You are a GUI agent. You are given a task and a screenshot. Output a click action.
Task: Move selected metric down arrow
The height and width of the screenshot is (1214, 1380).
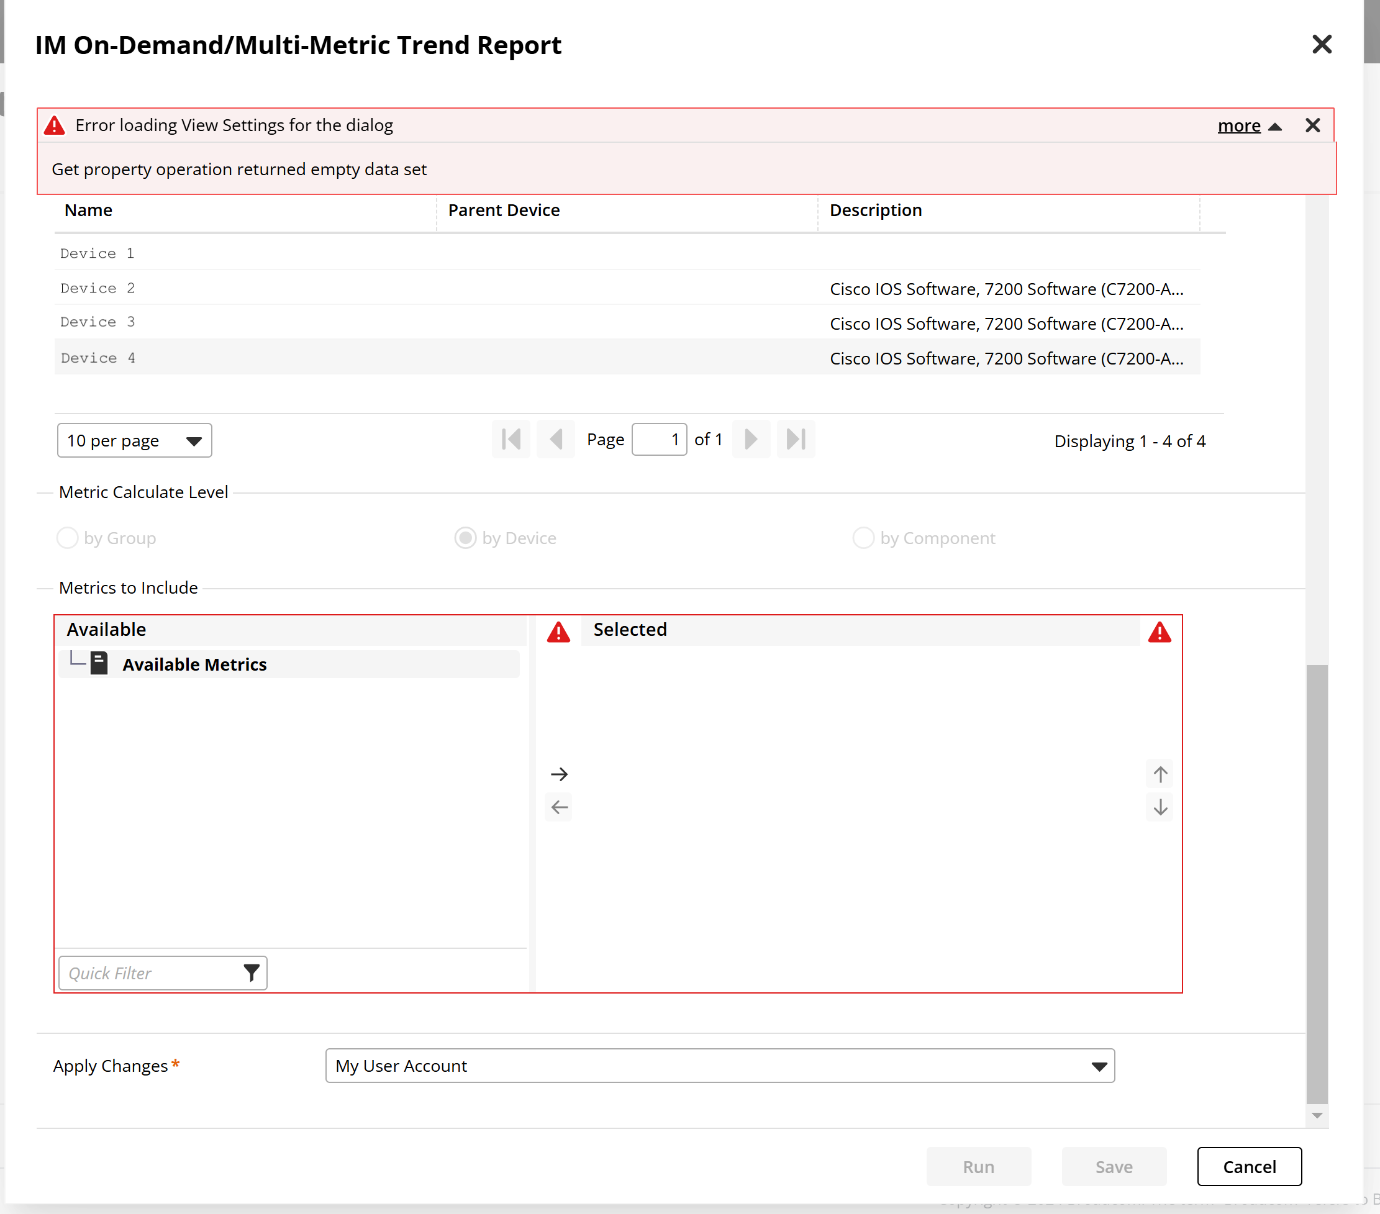(1160, 807)
